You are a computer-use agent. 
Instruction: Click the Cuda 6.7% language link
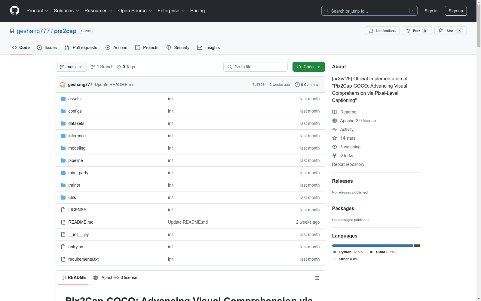382,252
